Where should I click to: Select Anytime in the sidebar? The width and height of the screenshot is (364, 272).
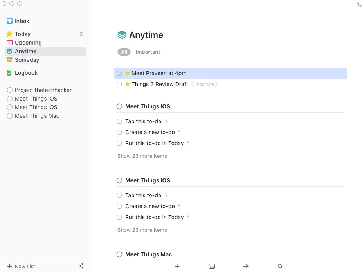pos(45,51)
